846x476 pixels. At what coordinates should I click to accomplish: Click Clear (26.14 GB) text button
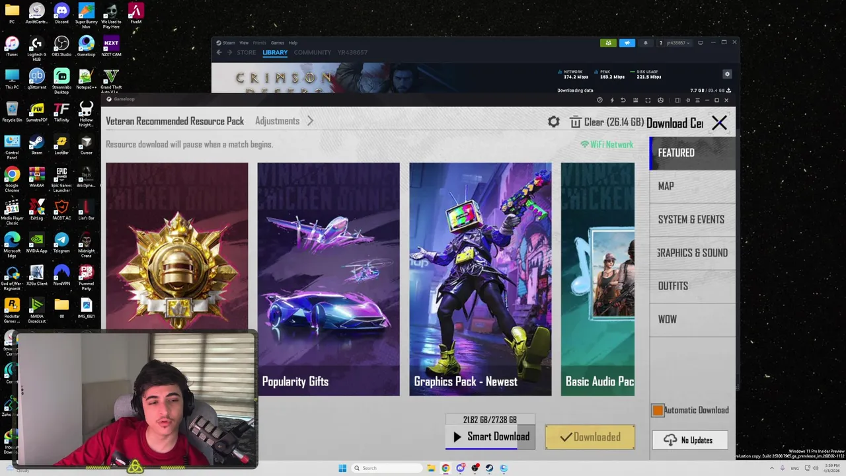coord(614,122)
